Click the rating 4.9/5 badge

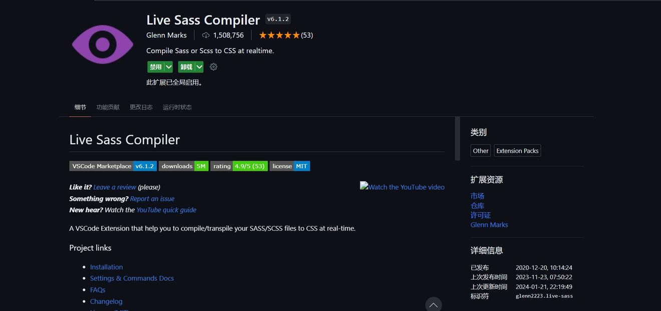click(238, 166)
